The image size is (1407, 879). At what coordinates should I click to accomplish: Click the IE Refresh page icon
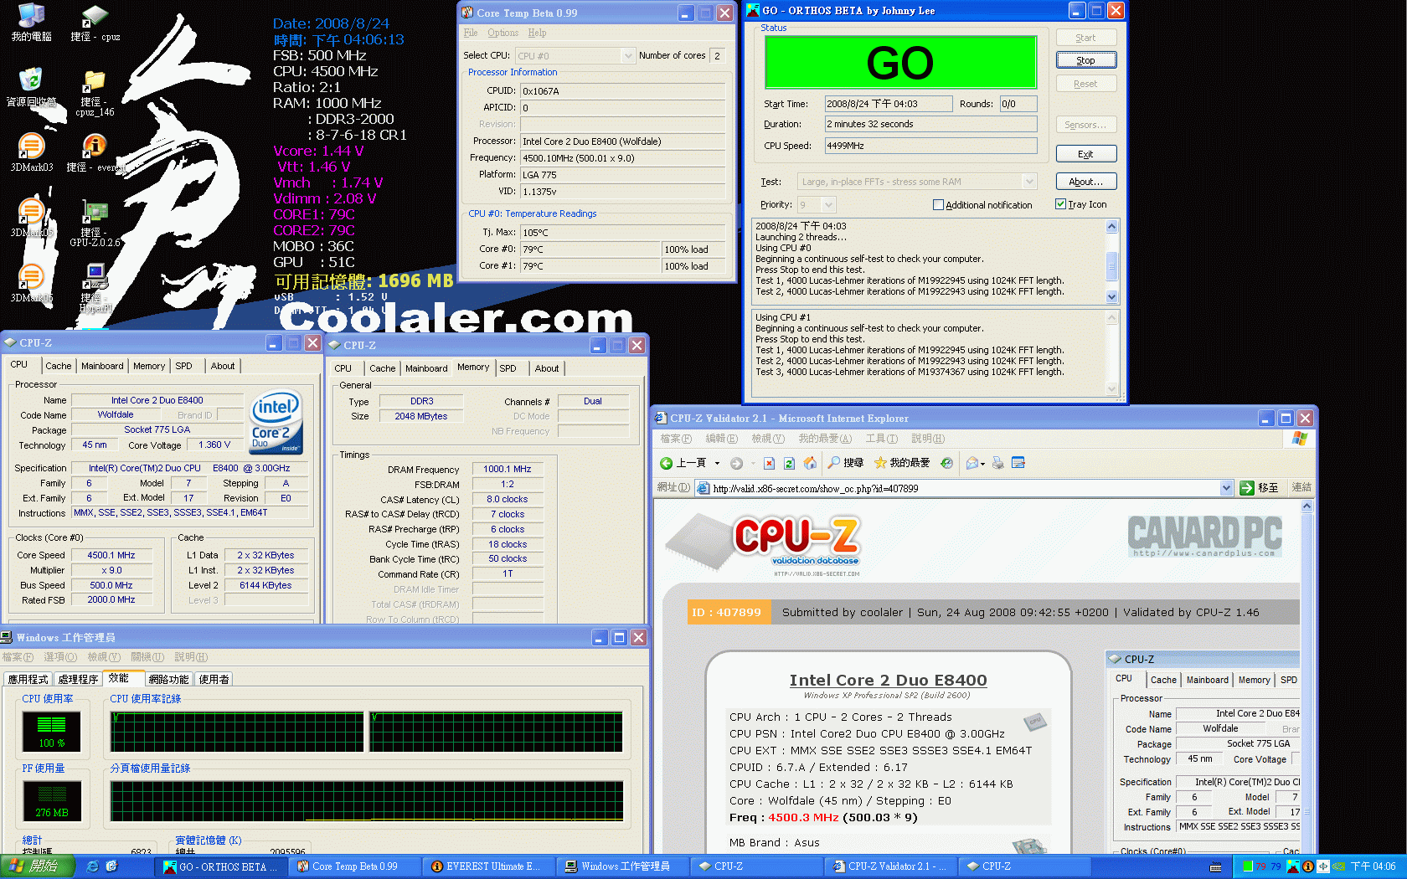click(x=789, y=463)
